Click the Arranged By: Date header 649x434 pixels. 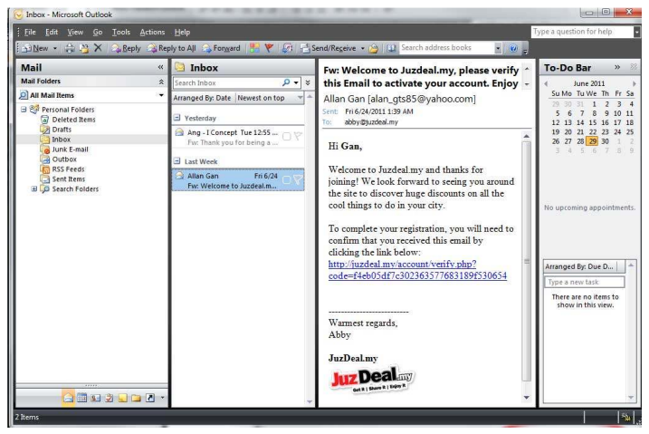coord(202,98)
